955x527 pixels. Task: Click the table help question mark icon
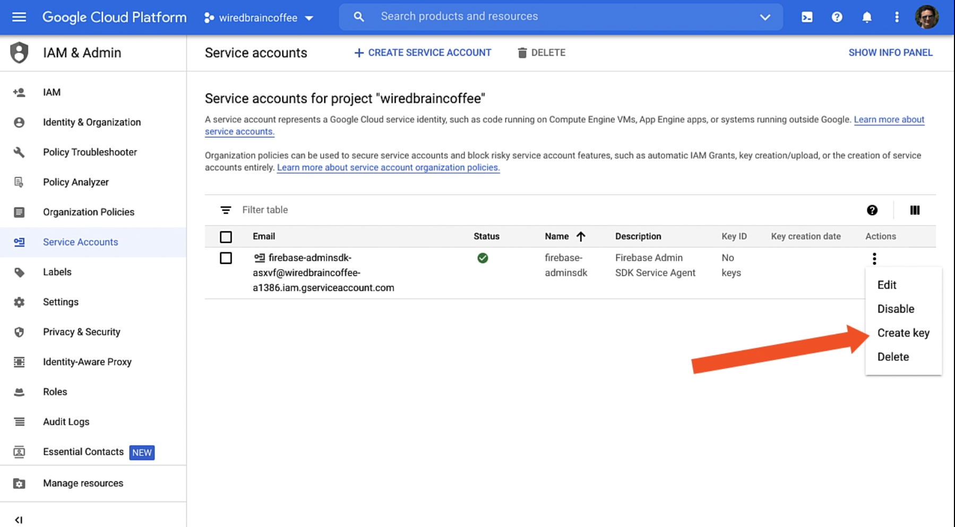[872, 210]
